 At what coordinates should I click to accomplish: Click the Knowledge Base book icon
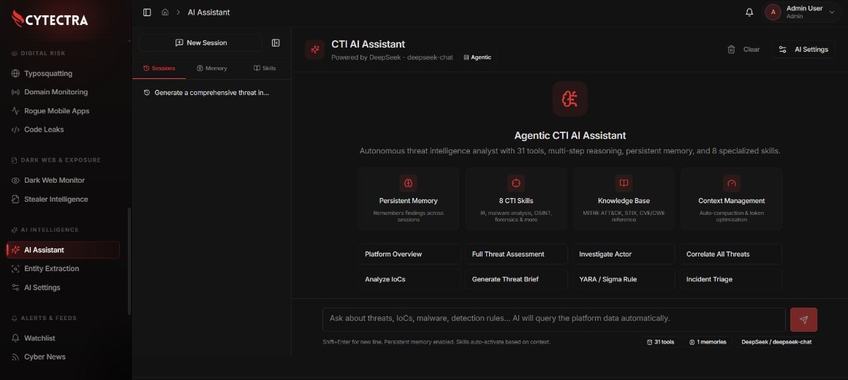(x=624, y=183)
